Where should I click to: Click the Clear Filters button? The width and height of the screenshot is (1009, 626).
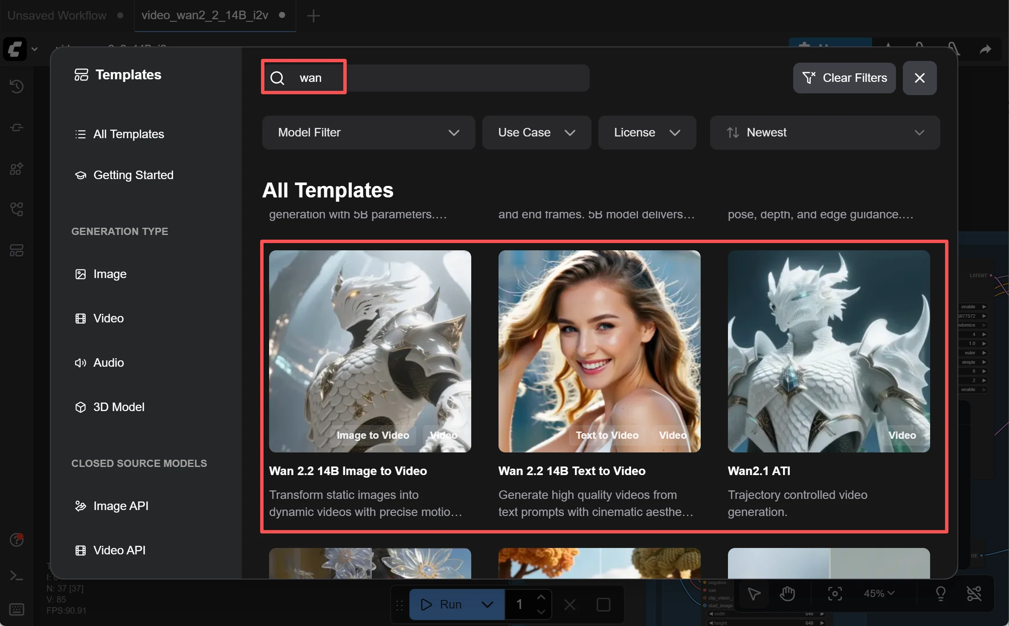pos(844,78)
